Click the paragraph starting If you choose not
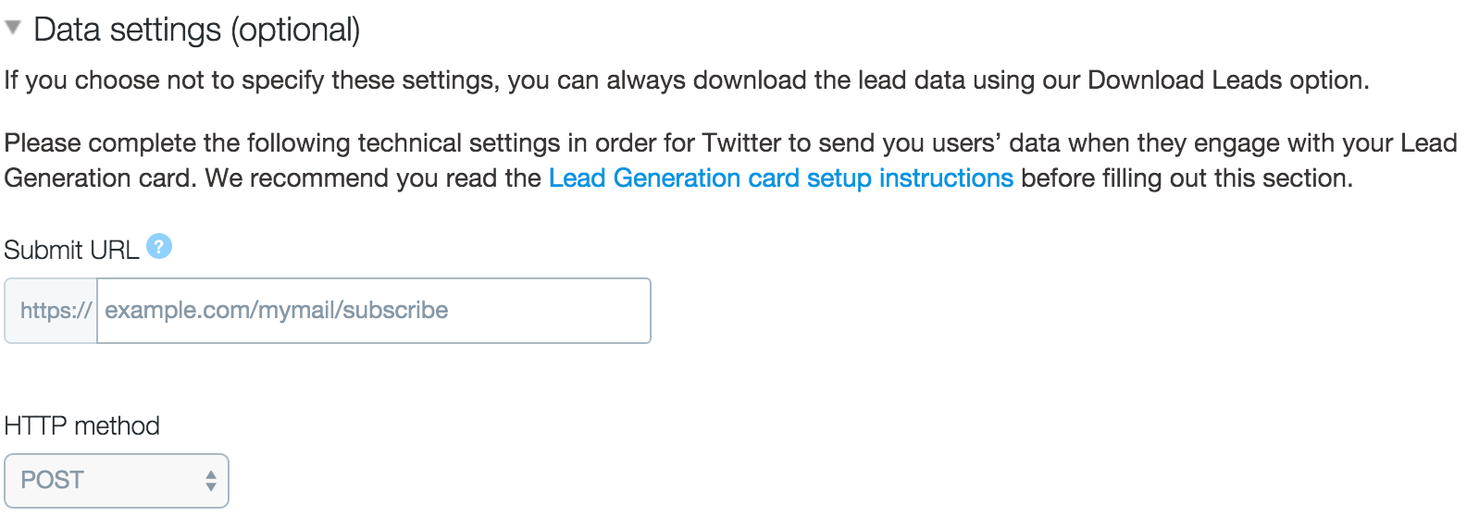 687,80
